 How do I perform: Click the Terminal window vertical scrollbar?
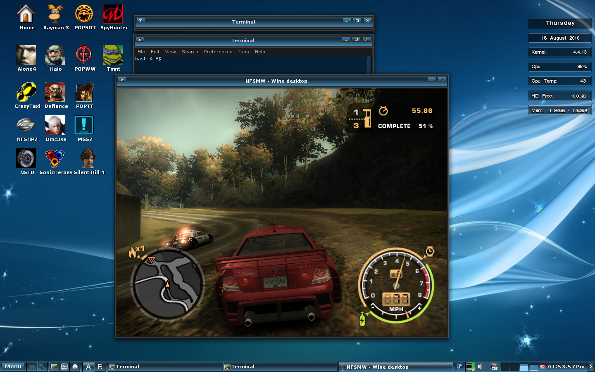coord(369,65)
